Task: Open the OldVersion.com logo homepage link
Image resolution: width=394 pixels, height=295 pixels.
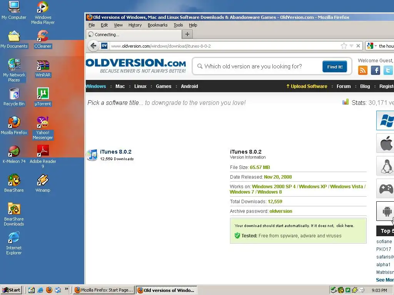Action: point(136,65)
